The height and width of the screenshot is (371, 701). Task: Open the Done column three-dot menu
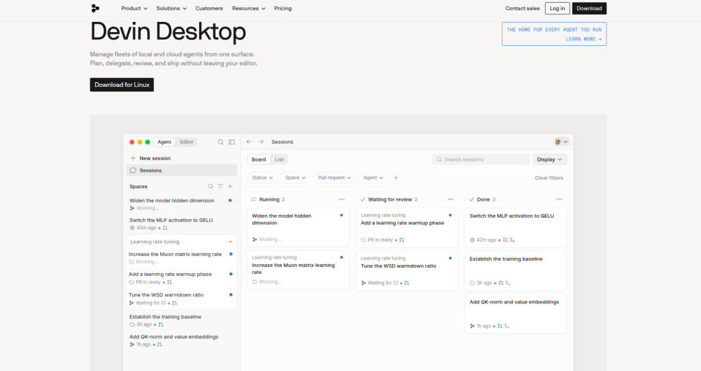[x=559, y=199]
